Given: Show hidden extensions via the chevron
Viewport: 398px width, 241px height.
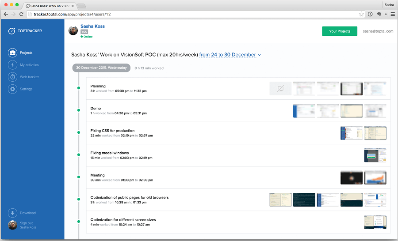Looking at the screenshot, I should coord(386,14).
